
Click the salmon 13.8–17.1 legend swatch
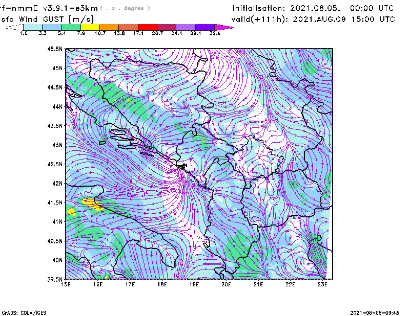129,27
